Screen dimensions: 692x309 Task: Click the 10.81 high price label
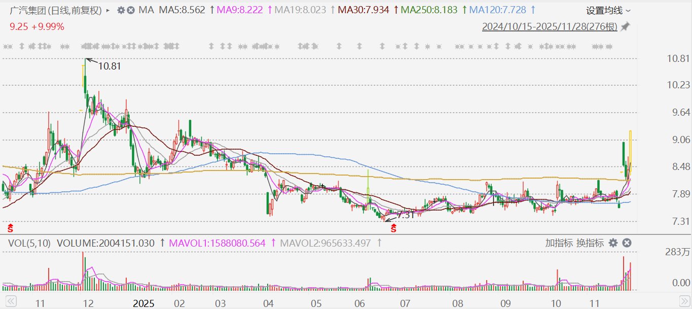[x=110, y=66]
